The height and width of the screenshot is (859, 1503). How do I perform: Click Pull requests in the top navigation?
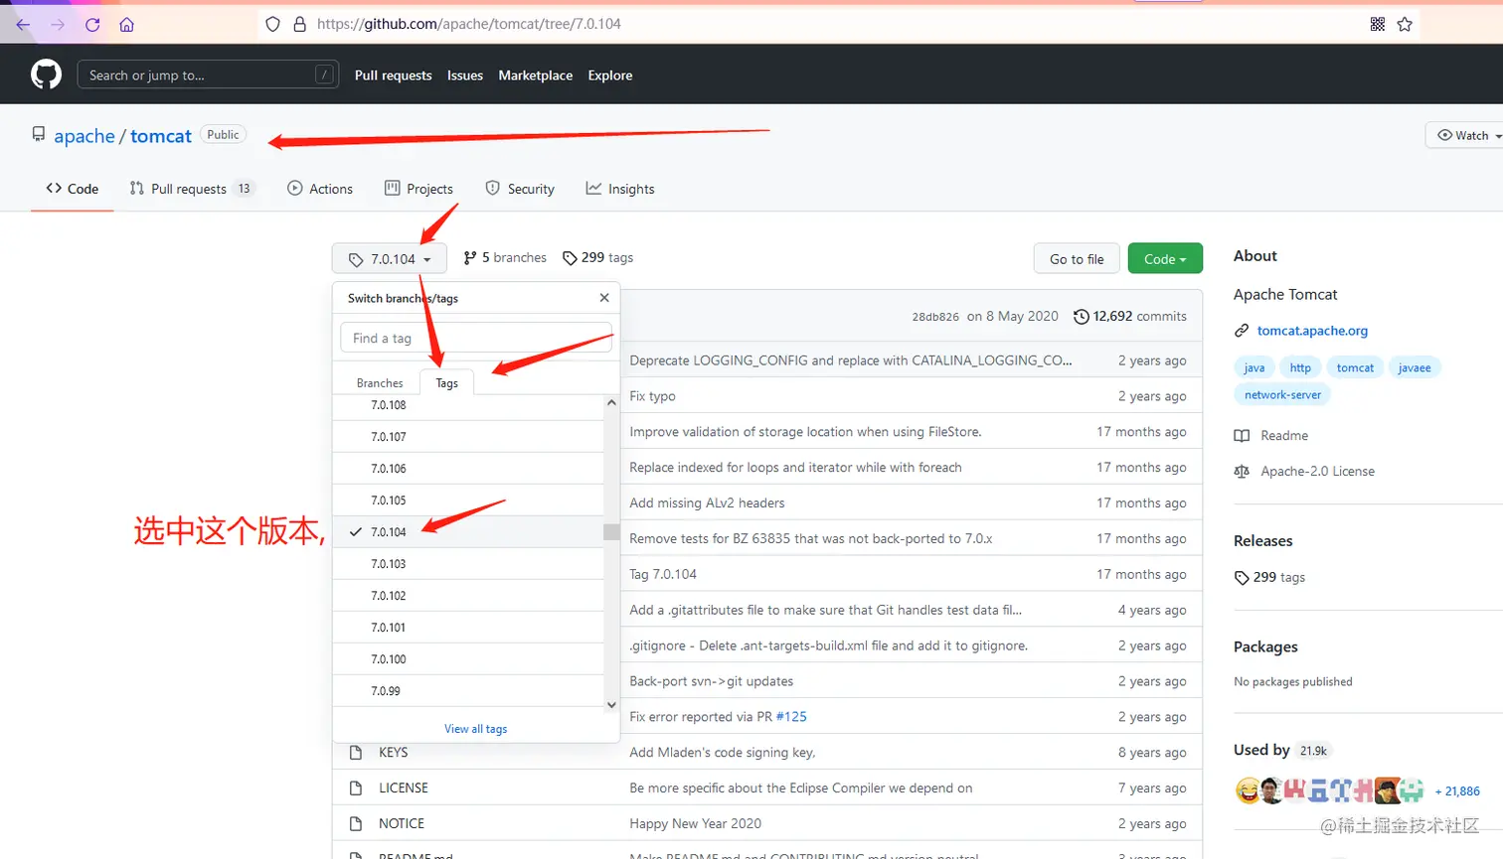click(x=394, y=75)
